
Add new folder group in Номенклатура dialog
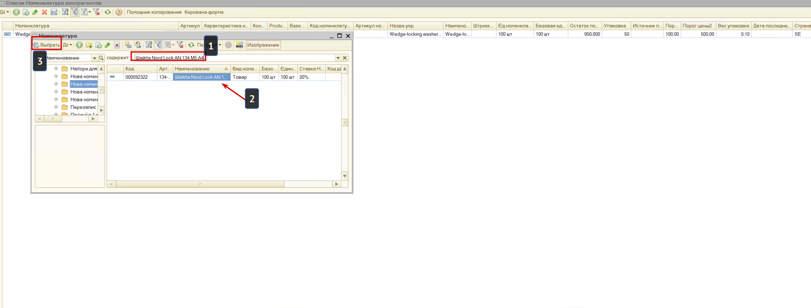(89, 45)
